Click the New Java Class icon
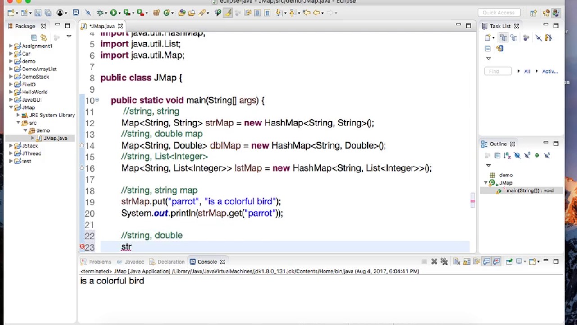Viewport: 577px width, 325px height. click(x=166, y=13)
